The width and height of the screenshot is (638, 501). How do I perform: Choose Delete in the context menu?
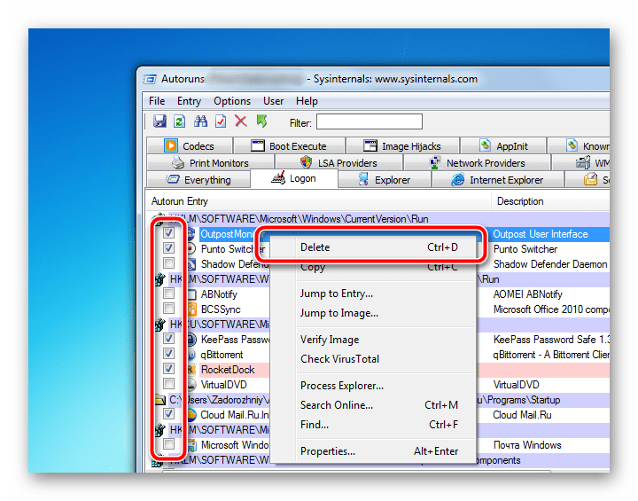(x=373, y=247)
